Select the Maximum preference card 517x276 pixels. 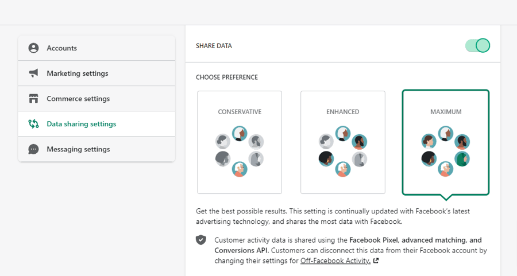point(446,142)
